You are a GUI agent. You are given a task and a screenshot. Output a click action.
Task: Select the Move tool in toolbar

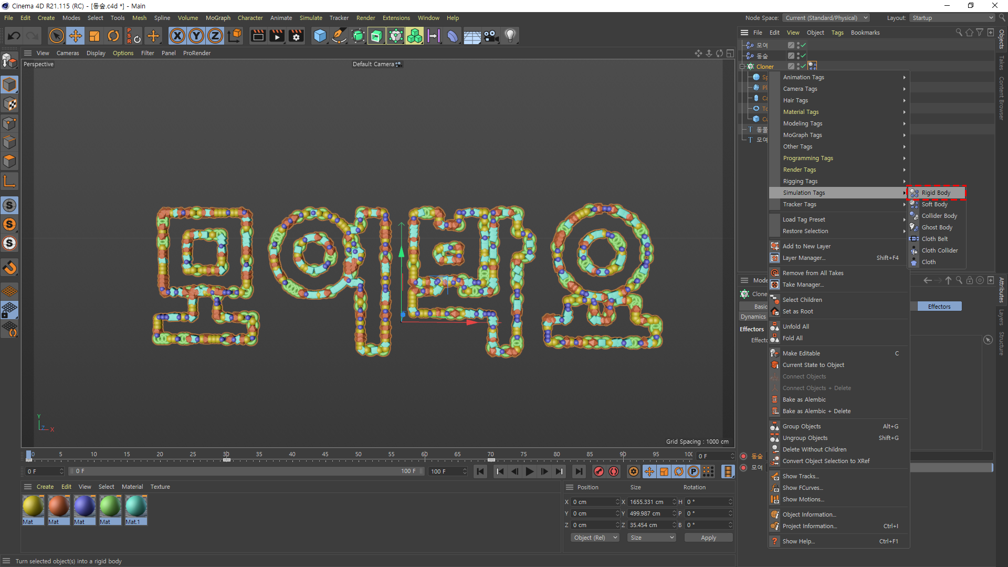tap(76, 36)
